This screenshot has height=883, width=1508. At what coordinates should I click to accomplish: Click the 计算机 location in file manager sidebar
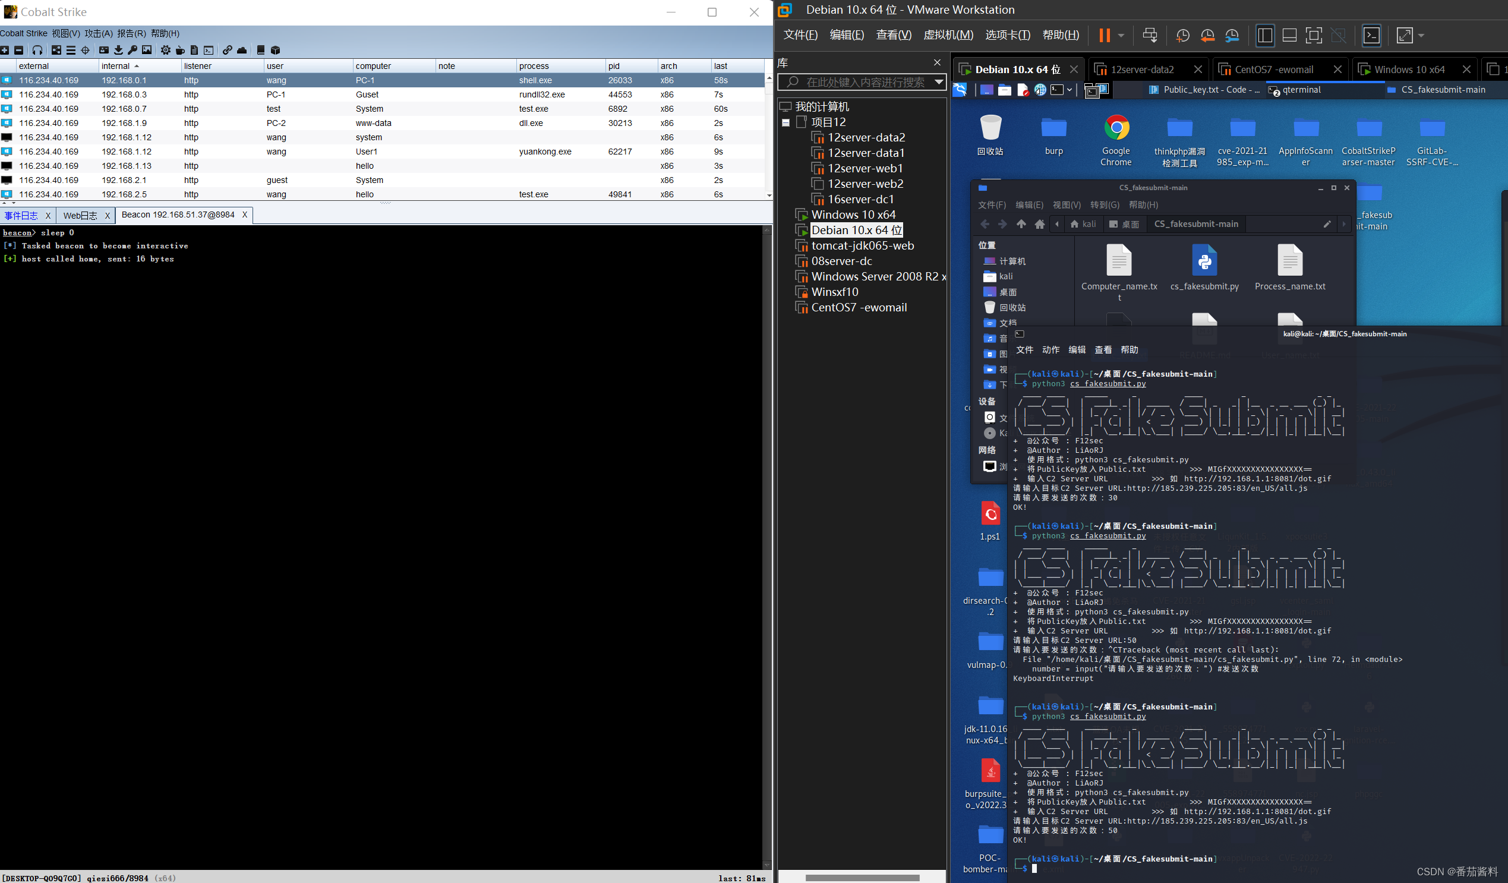click(x=1005, y=261)
